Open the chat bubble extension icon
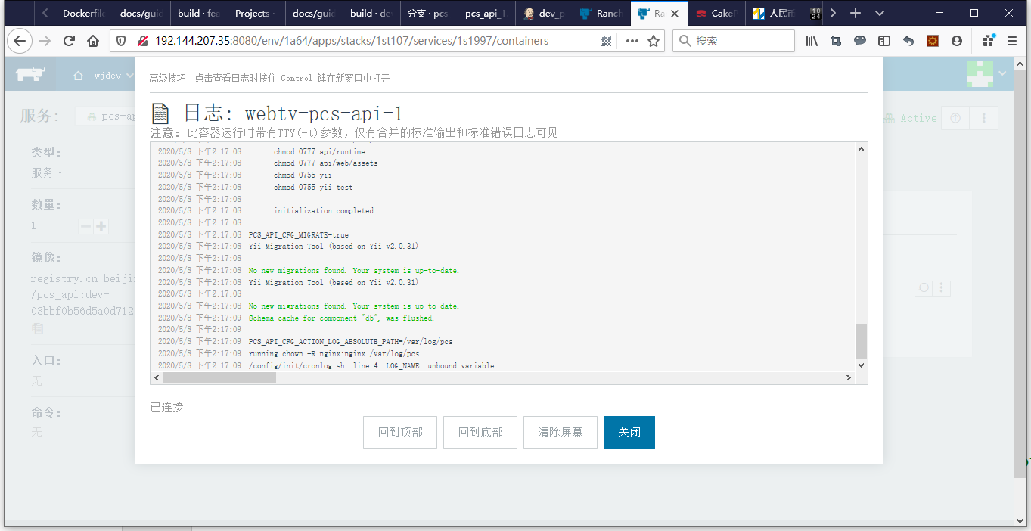Image resolution: width=1031 pixels, height=531 pixels. (860, 41)
